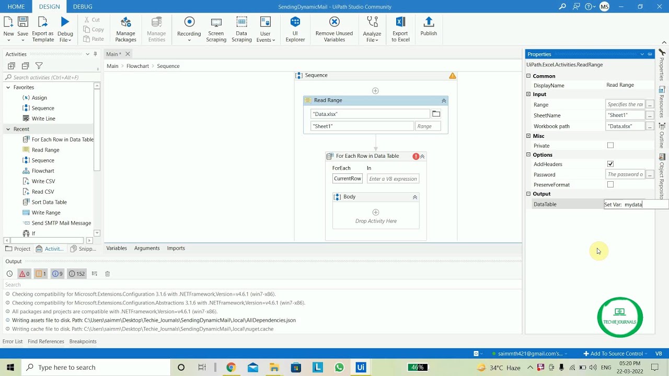Toggle info messages filter in Output
This screenshot has width=669, height=376.
pos(57,274)
